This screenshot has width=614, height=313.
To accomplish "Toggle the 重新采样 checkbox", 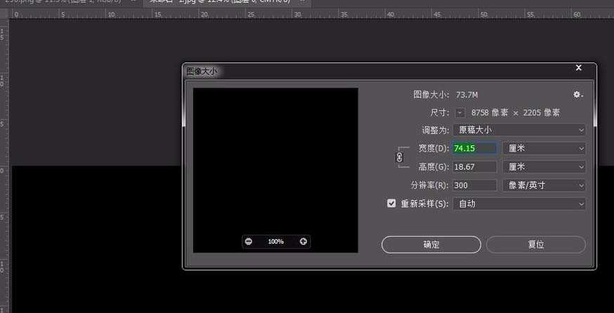I will point(392,204).
